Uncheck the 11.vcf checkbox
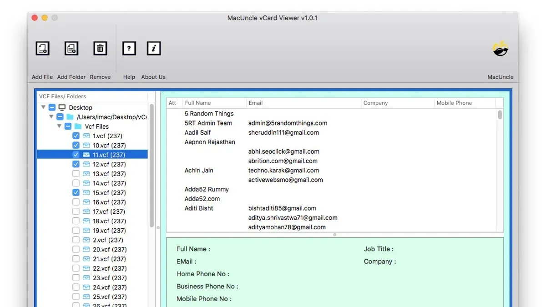The width and height of the screenshot is (546, 307). coord(76,155)
